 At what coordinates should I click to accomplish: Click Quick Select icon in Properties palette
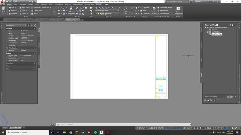click(x=35, y=25)
